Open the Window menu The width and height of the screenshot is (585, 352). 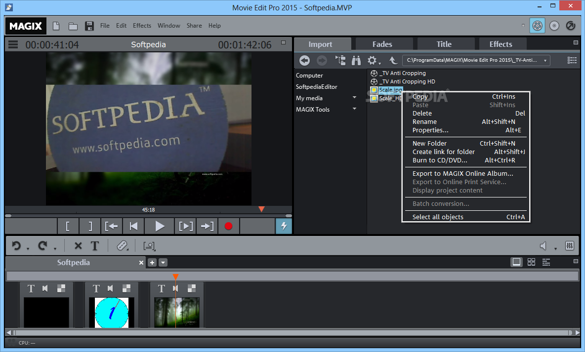click(168, 26)
